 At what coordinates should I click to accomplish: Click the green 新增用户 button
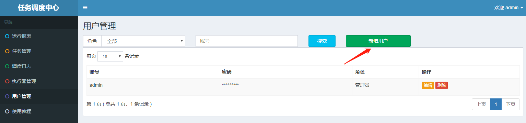(378, 41)
